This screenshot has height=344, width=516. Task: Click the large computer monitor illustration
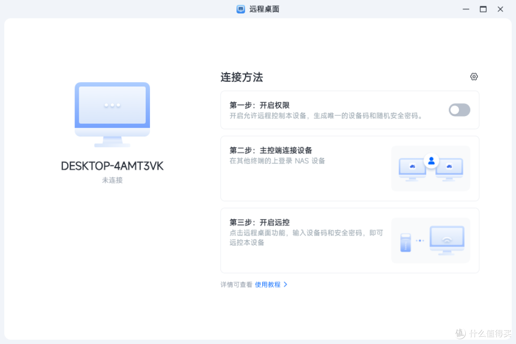112,115
